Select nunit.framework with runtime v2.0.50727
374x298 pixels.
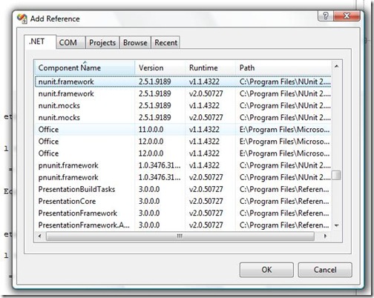point(183,93)
